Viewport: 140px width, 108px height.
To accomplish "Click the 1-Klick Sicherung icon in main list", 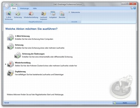I will 10,38.
